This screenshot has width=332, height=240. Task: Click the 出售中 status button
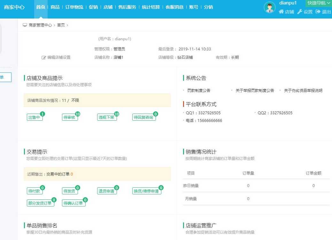point(35,117)
